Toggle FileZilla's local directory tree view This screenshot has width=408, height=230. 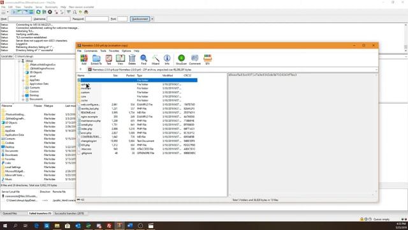coord(20,12)
